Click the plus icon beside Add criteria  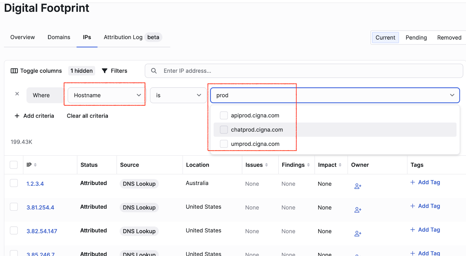click(17, 116)
